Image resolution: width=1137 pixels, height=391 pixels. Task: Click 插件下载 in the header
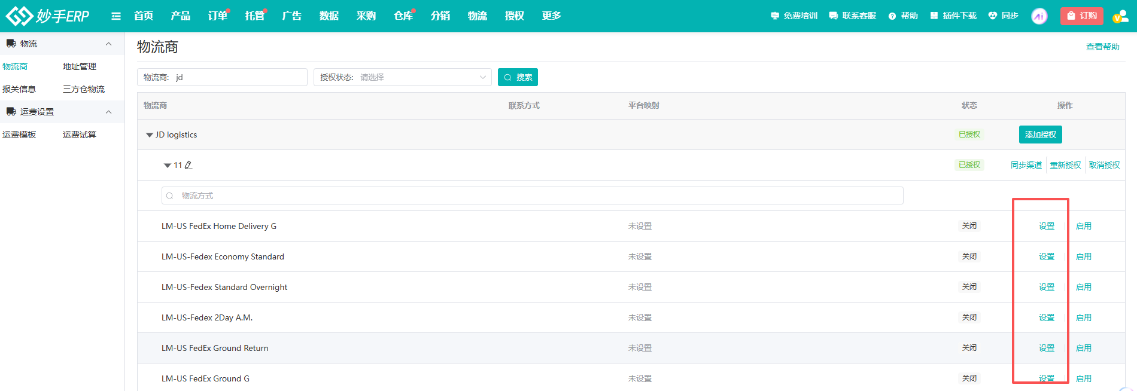953,16
